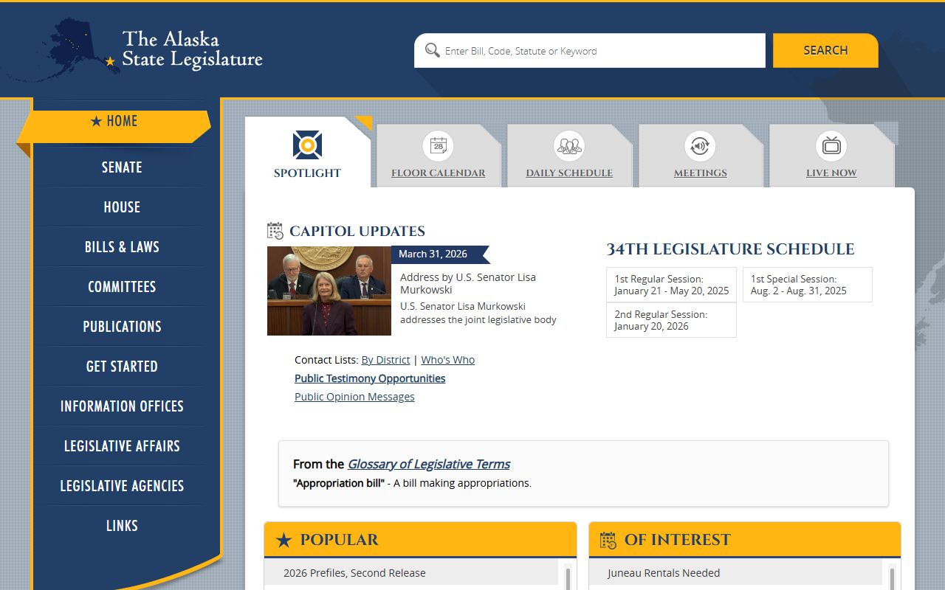Viewport: 945px width, 590px height.
Task: Click the Senator Murkowski address thumbnail
Action: (329, 291)
